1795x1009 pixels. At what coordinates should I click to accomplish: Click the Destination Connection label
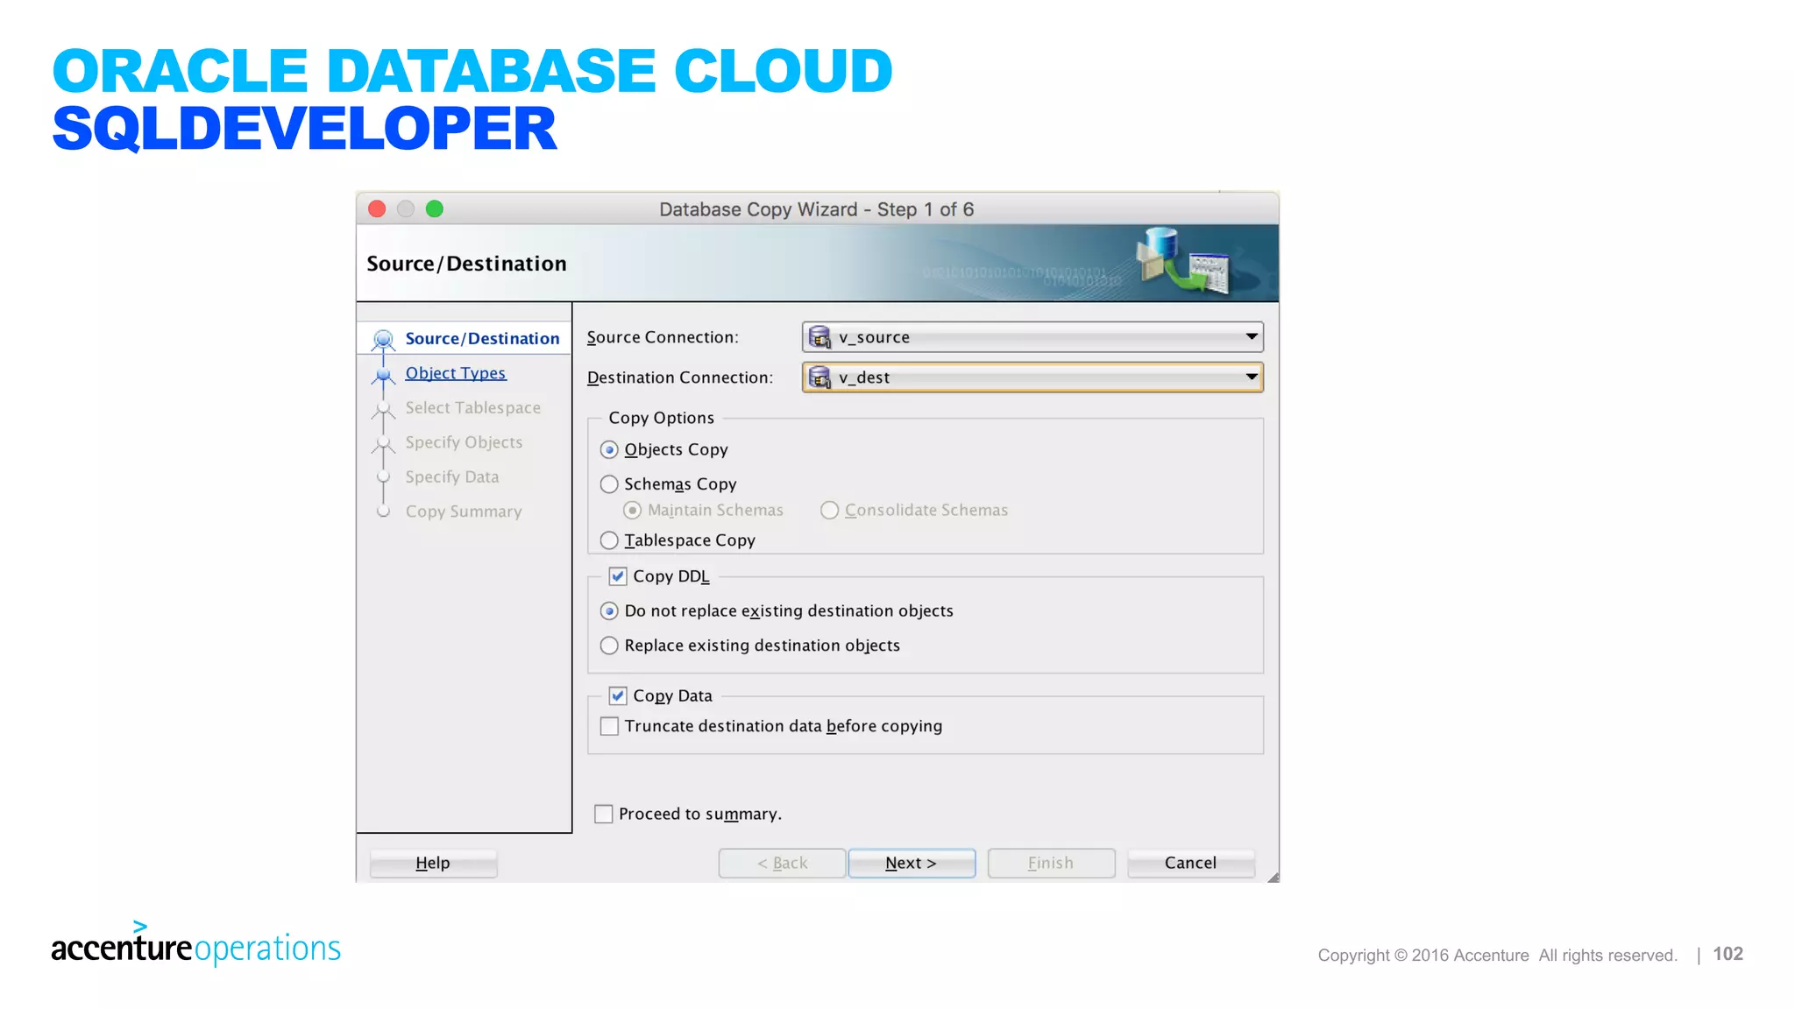tap(680, 377)
